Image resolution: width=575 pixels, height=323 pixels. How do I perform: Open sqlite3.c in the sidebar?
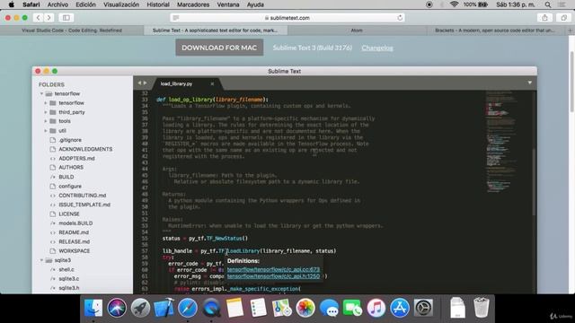(68, 279)
